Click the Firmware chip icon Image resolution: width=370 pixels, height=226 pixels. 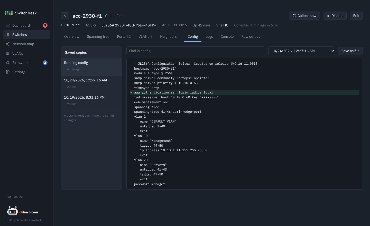coord(8,63)
